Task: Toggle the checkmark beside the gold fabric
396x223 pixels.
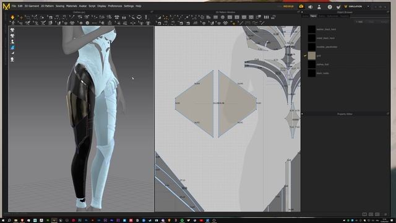Action: point(305,56)
